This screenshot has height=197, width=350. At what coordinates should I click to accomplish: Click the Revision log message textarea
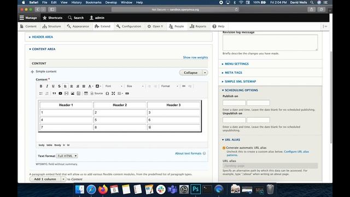tap(270, 43)
